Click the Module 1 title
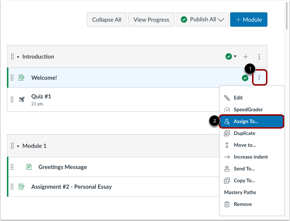The height and width of the screenshot is (221, 290). [x=34, y=146]
